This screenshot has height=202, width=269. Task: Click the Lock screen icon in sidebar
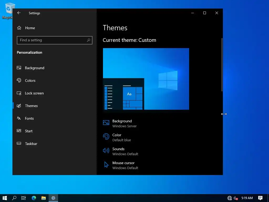[x=19, y=93]
